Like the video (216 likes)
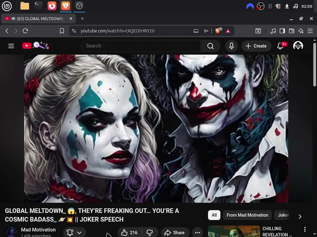317x237 pixels. 129,233
